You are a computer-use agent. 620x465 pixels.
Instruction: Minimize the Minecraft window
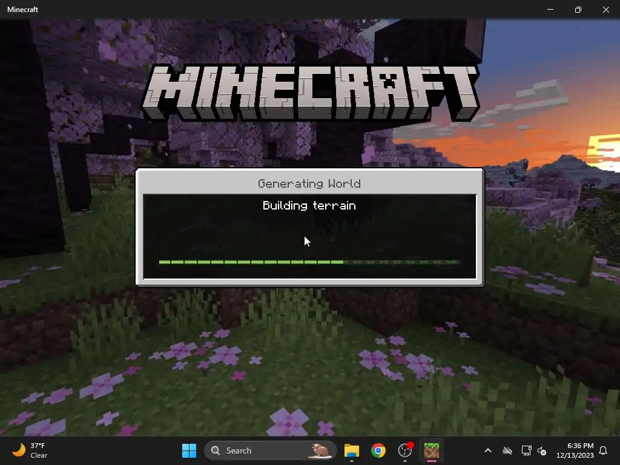(550, 10)
